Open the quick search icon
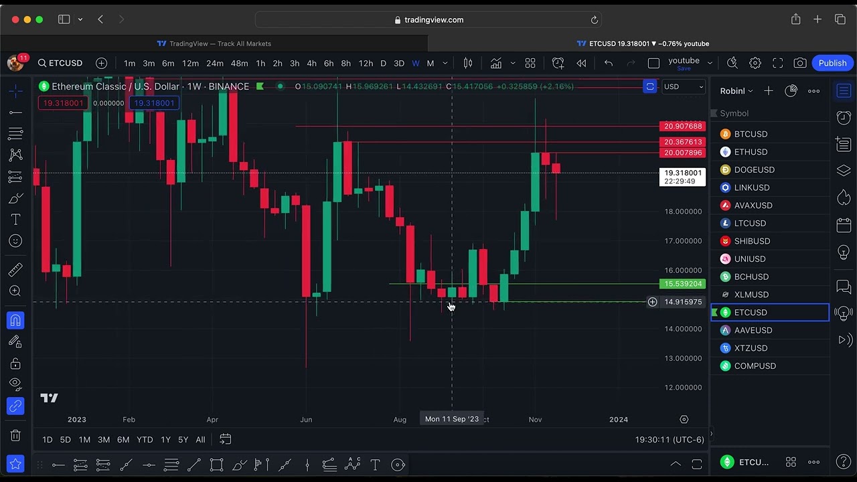The image size is (857, 482). point(732,63)
